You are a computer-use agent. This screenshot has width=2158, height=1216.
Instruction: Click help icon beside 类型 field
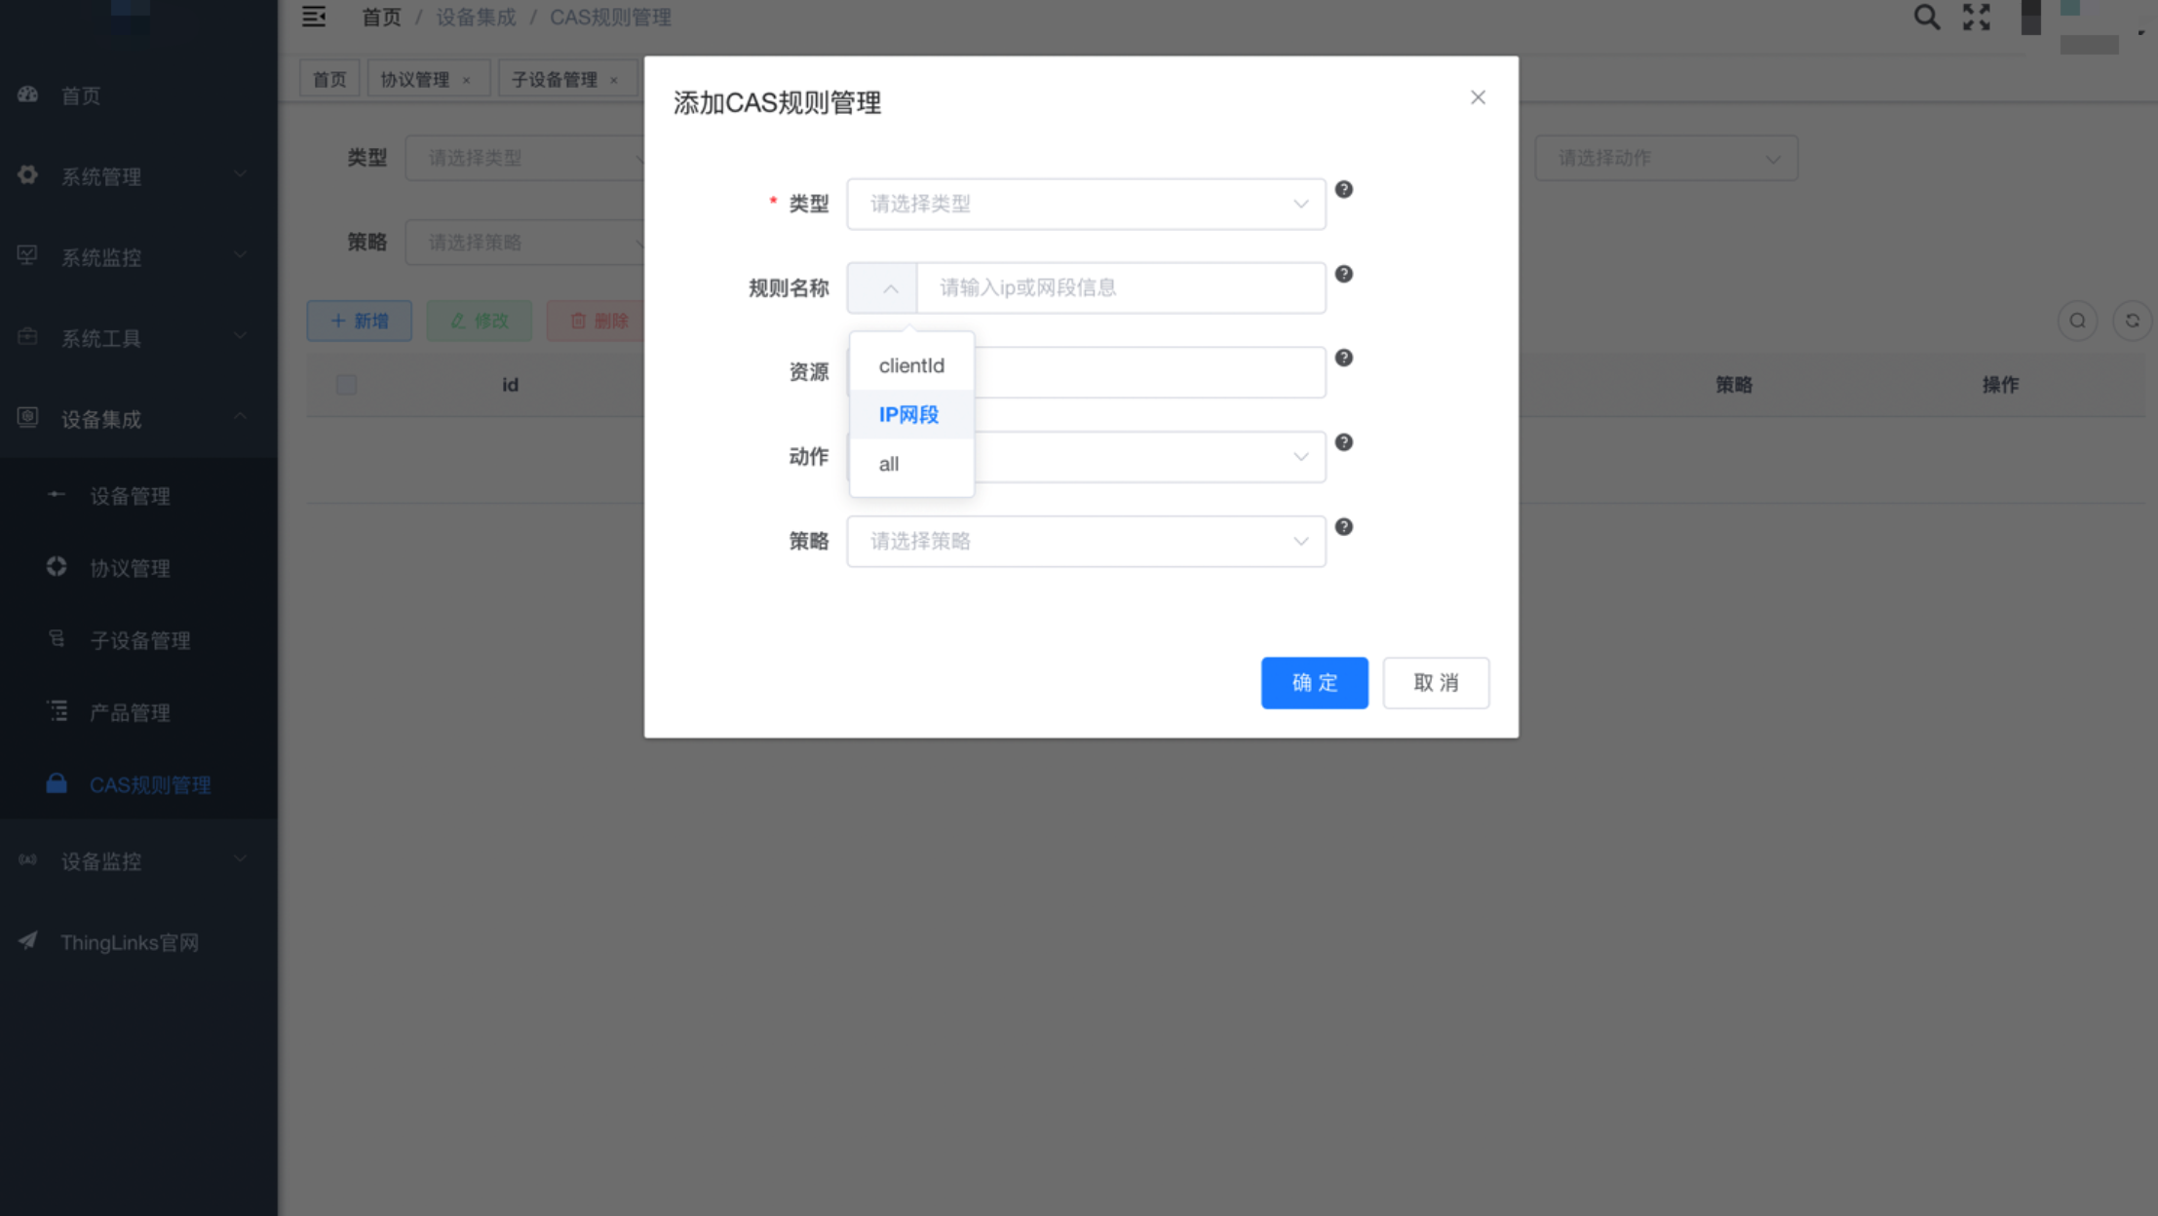[1343, 190]
